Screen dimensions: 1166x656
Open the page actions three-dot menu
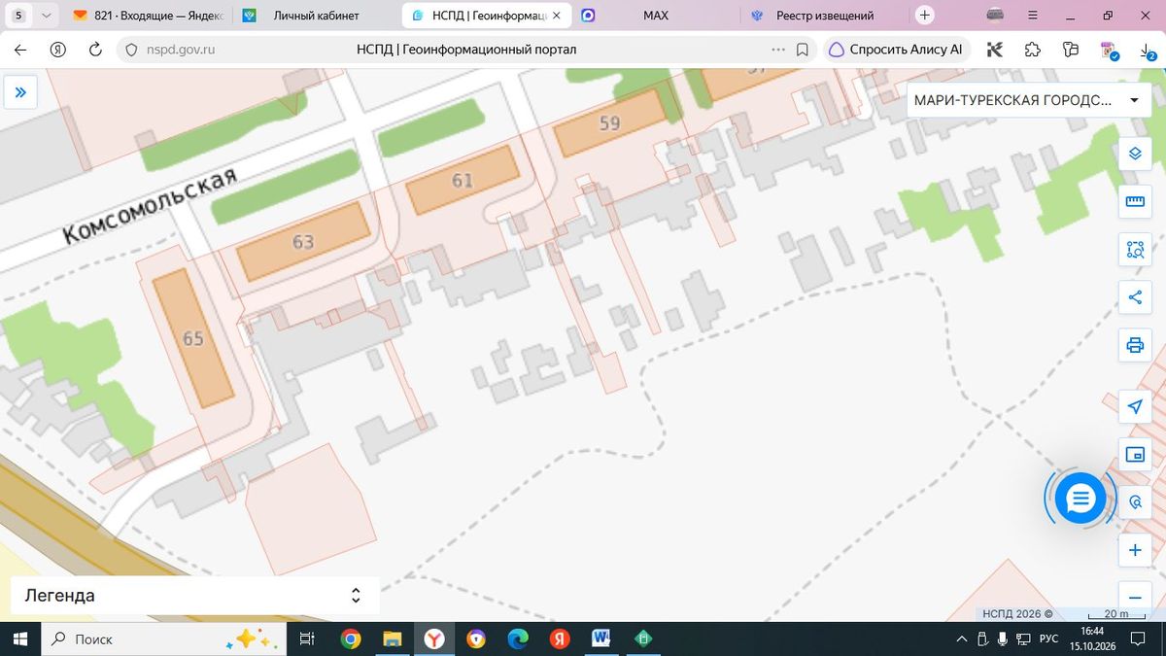[778, 50]
